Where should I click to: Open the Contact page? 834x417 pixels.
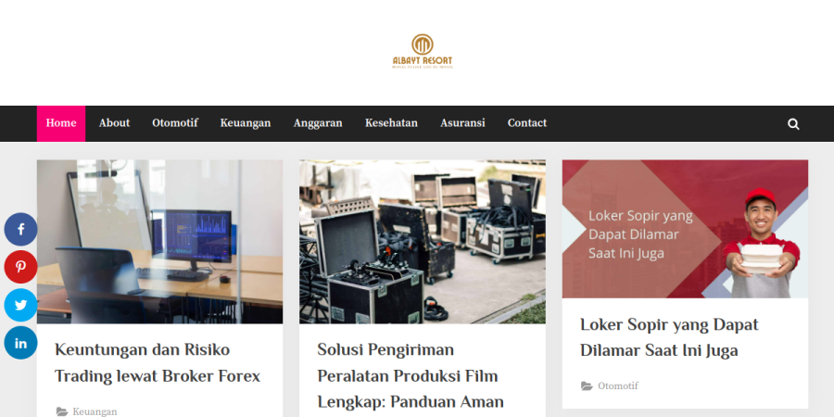click(x=526, y=123)
